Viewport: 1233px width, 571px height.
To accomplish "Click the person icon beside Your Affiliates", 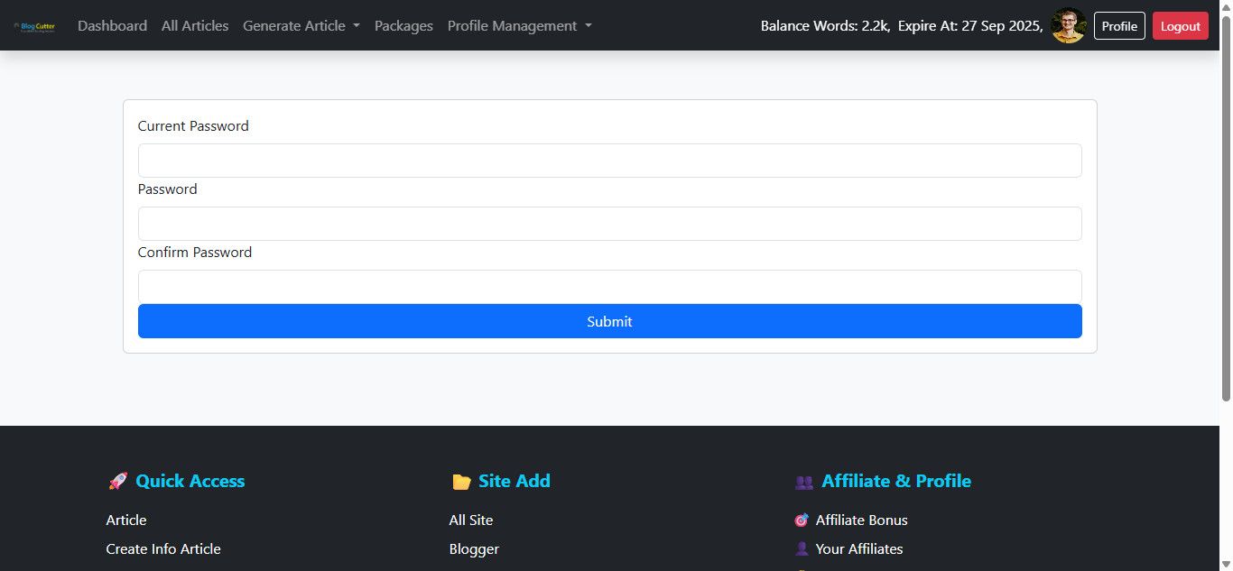I will pos(802,549).
